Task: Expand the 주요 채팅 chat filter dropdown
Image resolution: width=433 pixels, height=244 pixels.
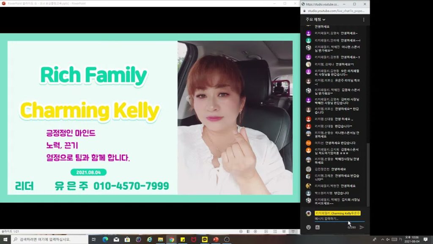Action: pos(315,19)
